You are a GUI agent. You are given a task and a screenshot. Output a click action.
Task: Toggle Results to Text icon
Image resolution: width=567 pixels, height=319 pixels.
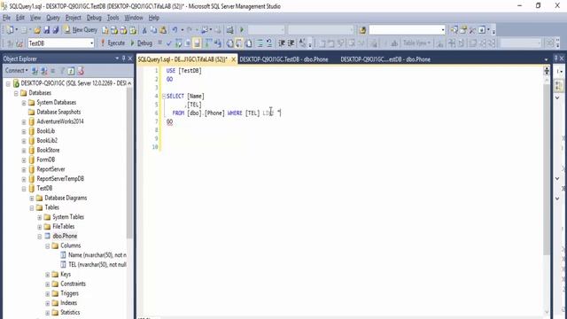[229, 43]
